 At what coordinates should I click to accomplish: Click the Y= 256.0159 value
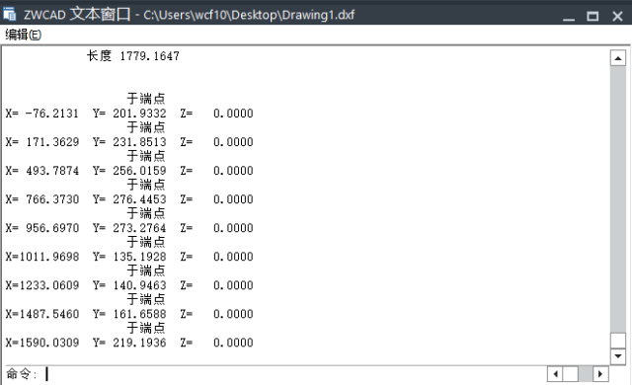(x=129, y=171)
